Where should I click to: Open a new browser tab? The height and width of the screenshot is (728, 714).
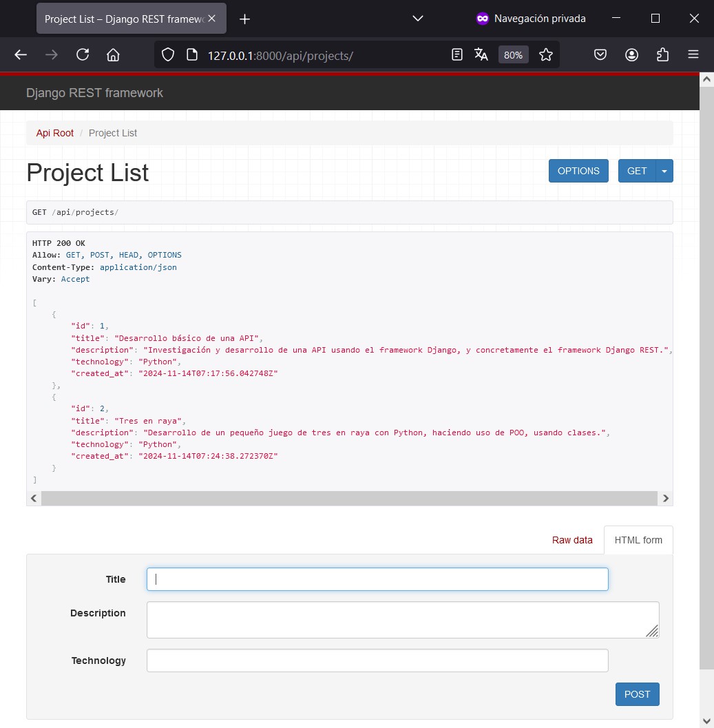(x=244, y=19)
